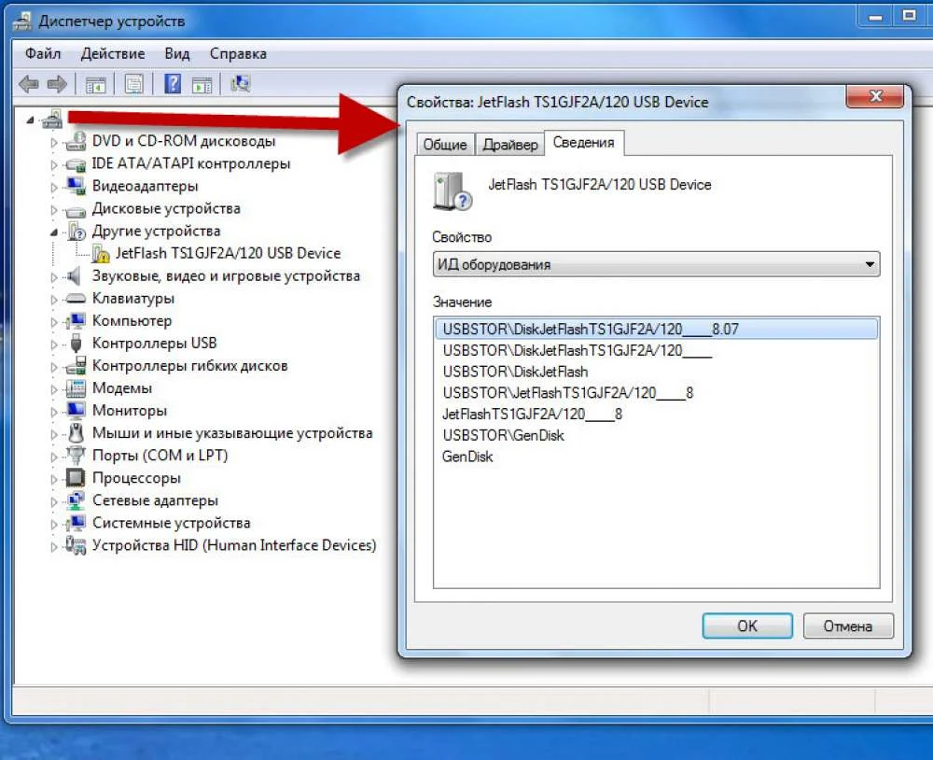
Task: Click the Back arrow toolbar icon
Action: 29,84
